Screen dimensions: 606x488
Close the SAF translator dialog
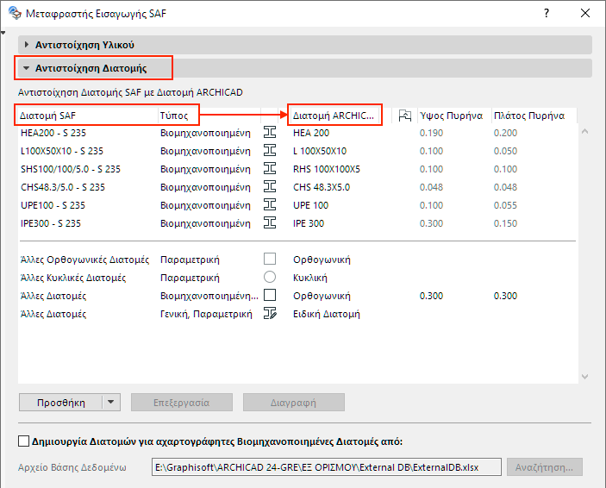click(585, 13)
